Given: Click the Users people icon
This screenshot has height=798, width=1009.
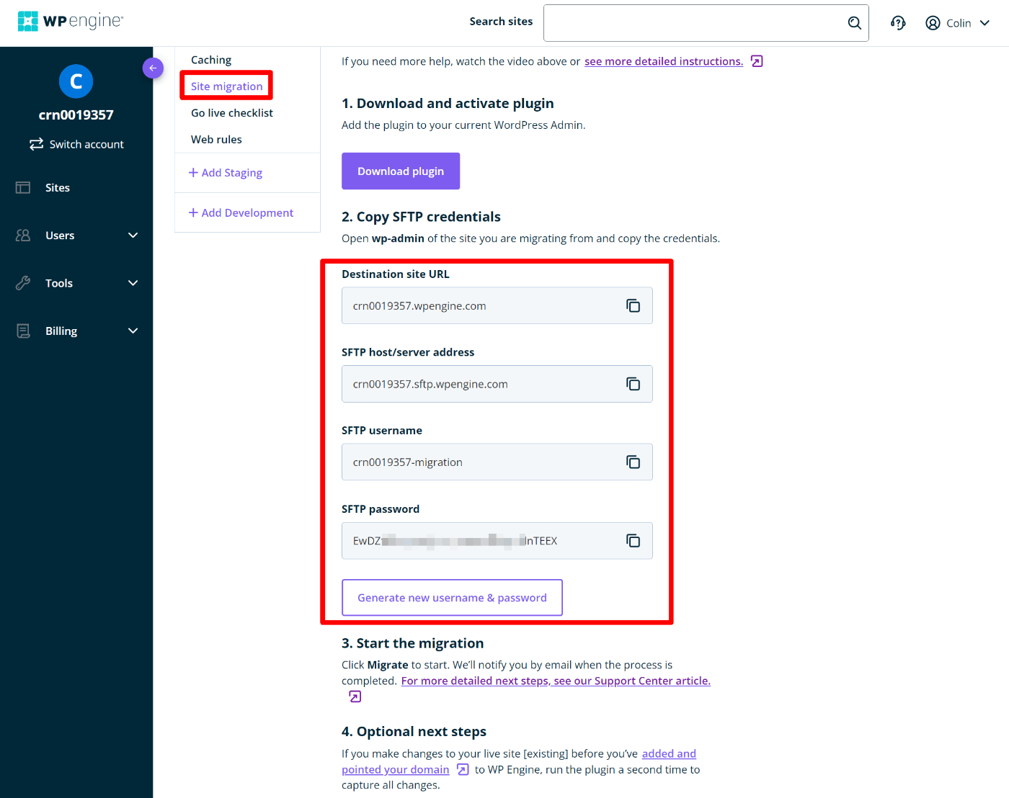Looking at the screenshot, I should pyautogui.click(x=23, y=236).
